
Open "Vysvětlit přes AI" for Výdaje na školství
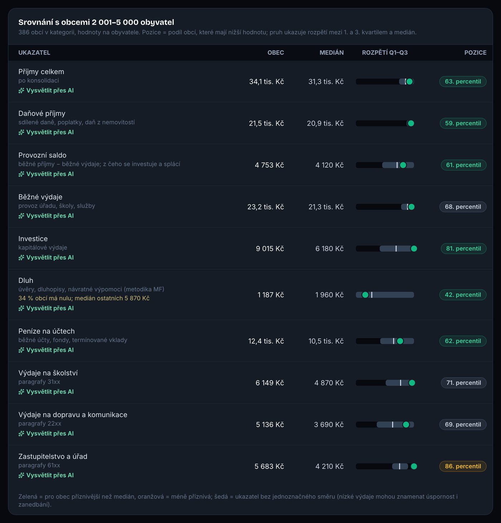(x=46, y=392)
